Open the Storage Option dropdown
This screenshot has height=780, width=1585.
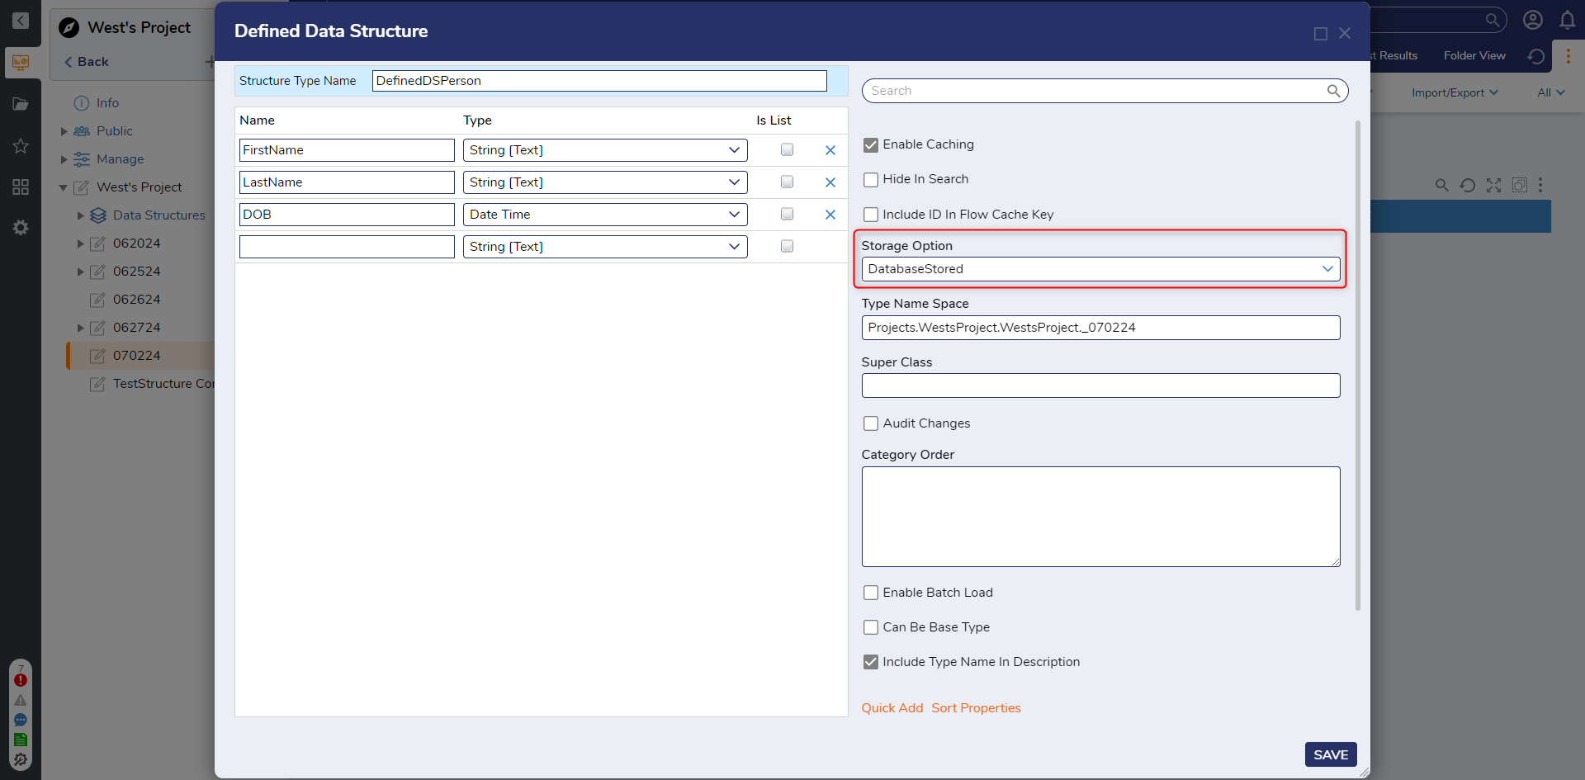click(1100, 269)
